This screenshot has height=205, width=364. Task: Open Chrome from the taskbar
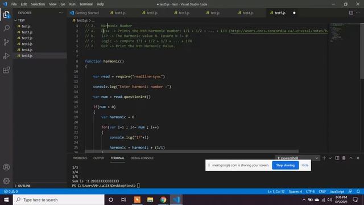pyautogui.click(x=163, y=200)
